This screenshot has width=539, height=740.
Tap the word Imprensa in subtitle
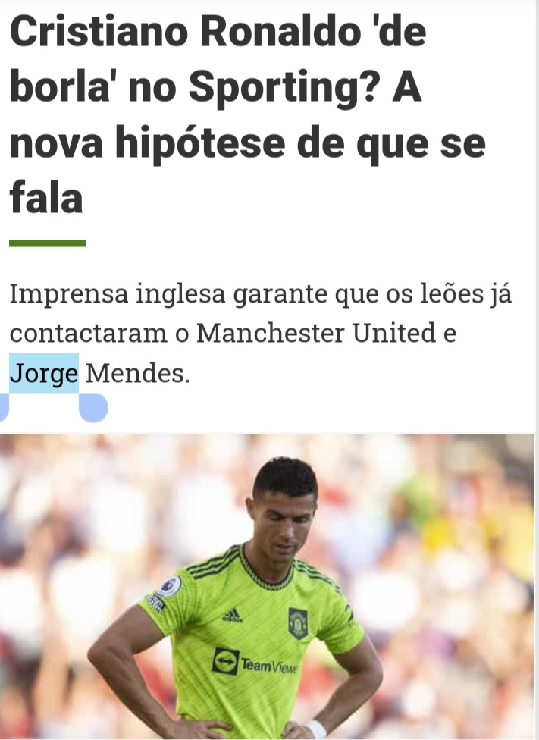pos(69,293)
